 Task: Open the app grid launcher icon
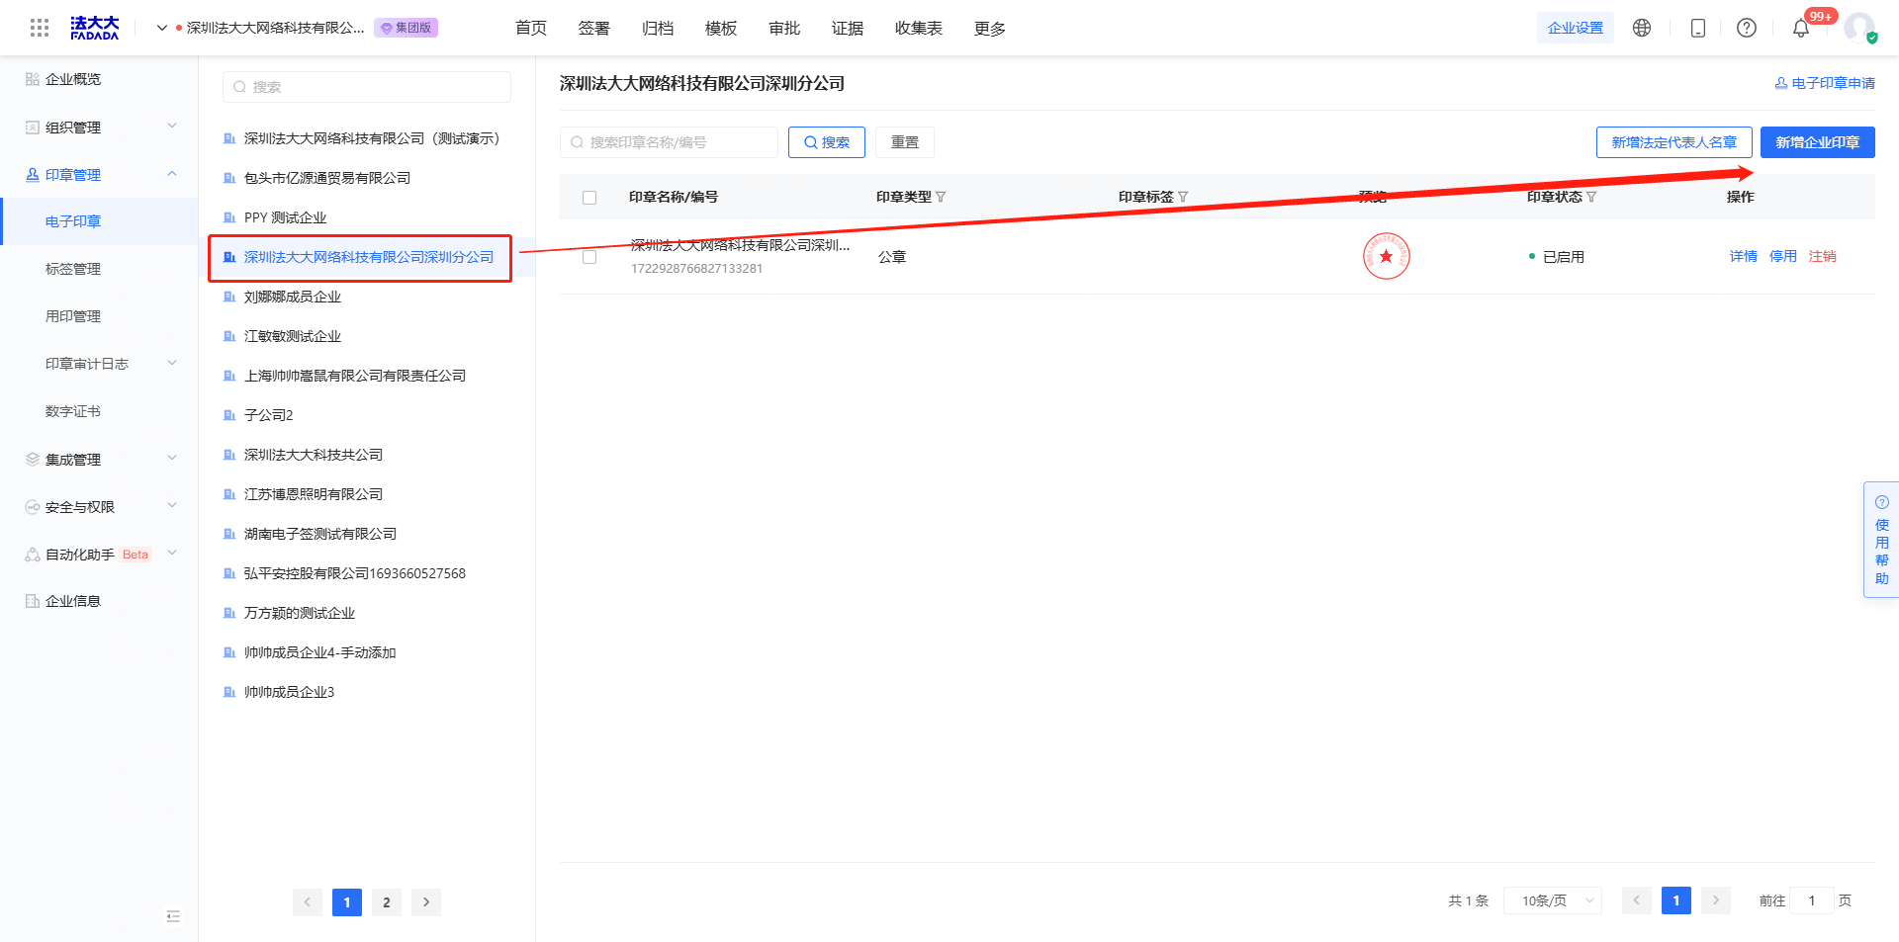[40, 28]
